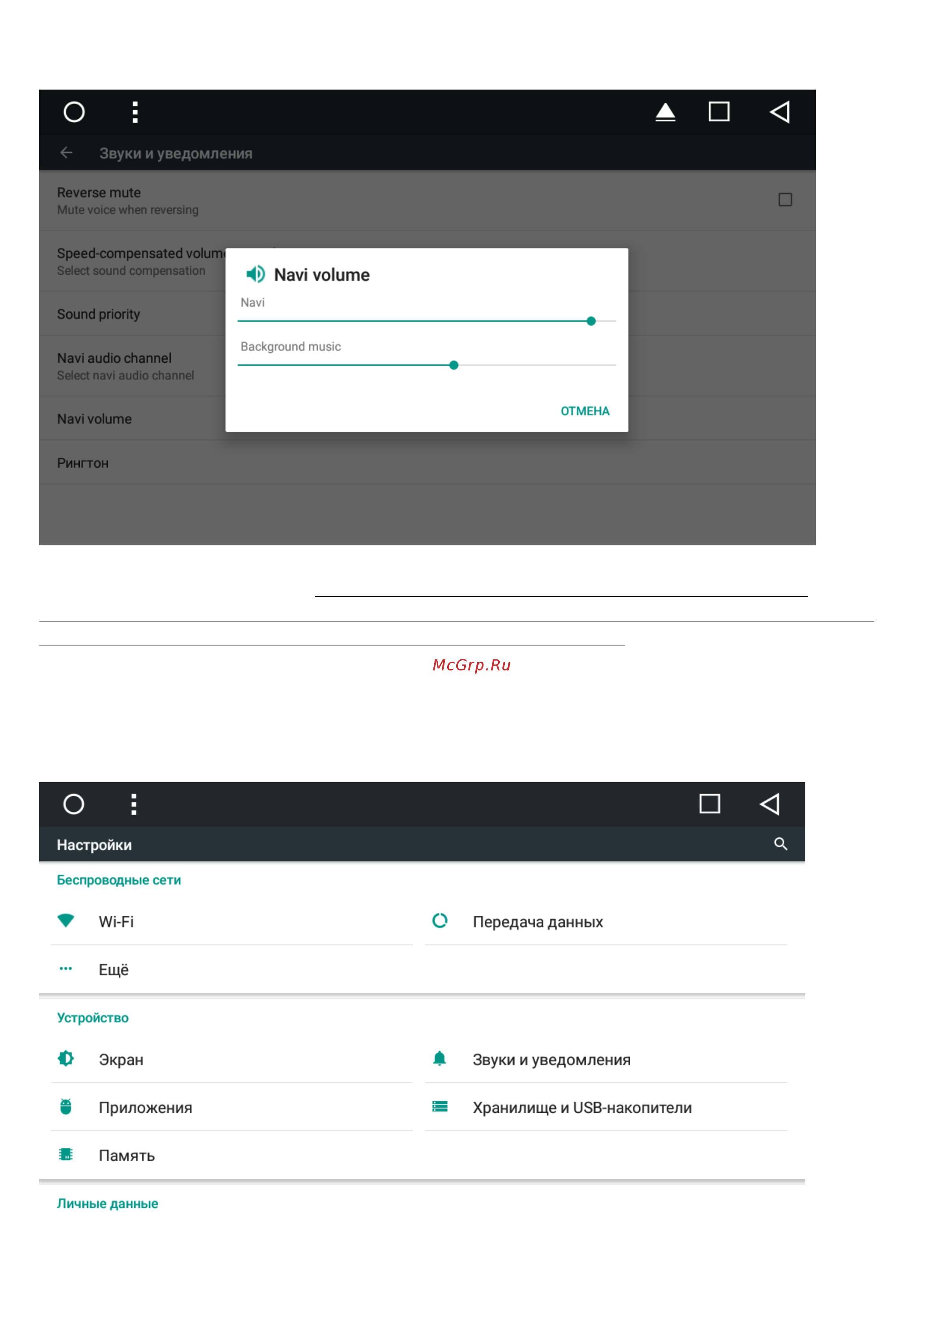The height and width of the screenshot is (1329, 939).
Task: Click the Экран brightness icon
Action: click(66, 1059)
